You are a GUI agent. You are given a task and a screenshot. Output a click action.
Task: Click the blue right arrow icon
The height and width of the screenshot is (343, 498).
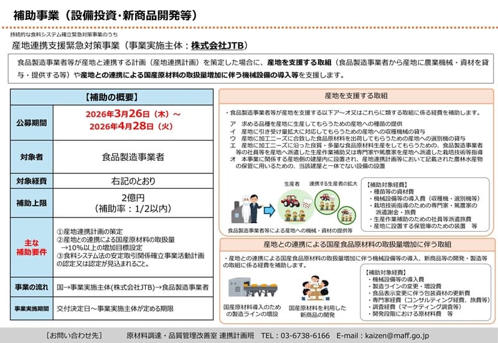pos(270,211)
